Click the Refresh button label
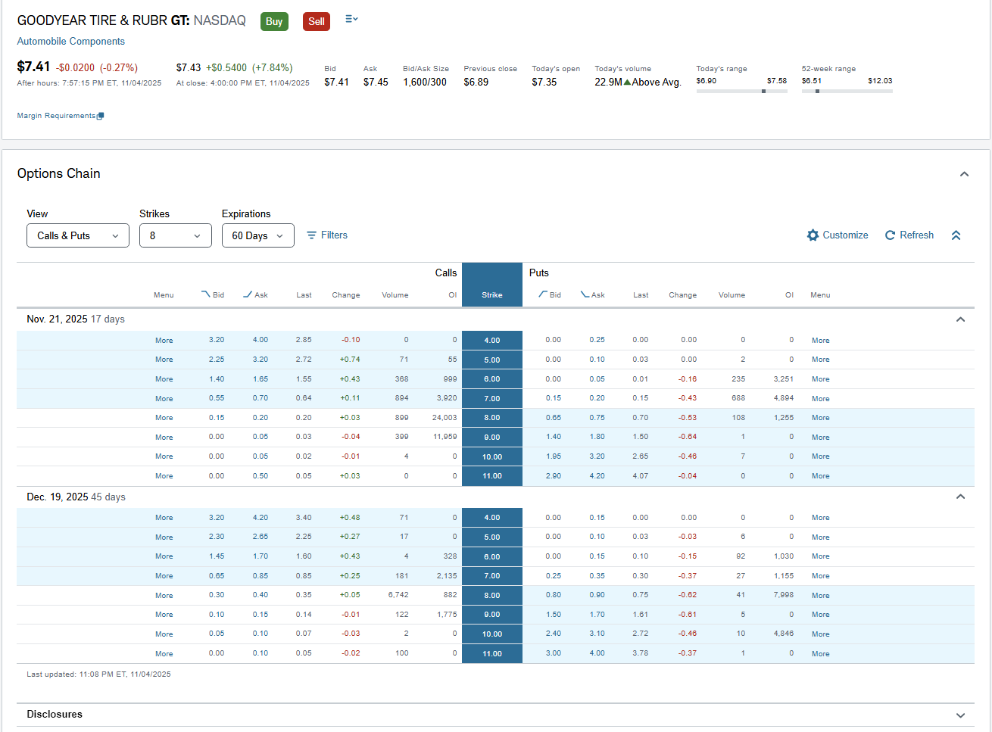Viewport: 992px width, 732px height. [916, 235]
